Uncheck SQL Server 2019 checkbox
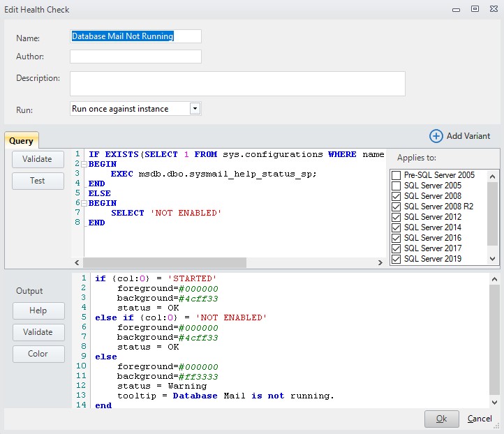The width and height of the screenshot is (504, 434). tap(396, 259)
